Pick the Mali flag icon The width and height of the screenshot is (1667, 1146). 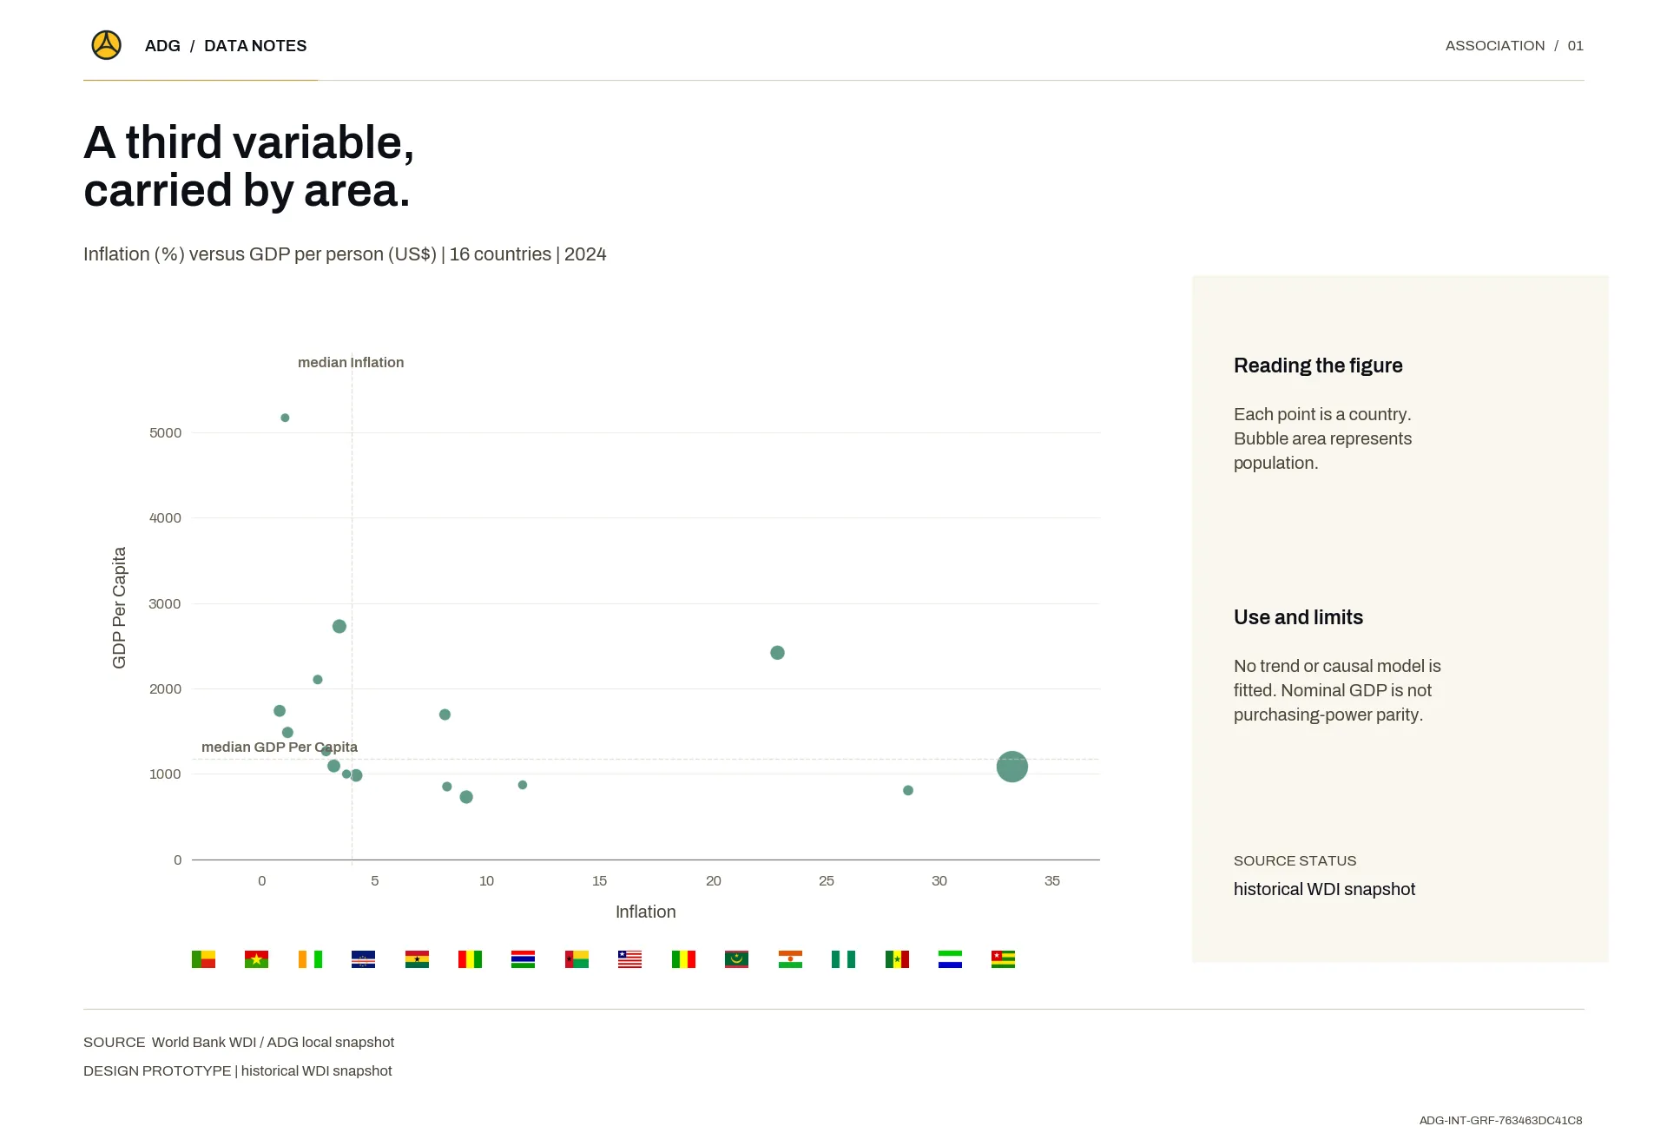(x=683, y=958)
